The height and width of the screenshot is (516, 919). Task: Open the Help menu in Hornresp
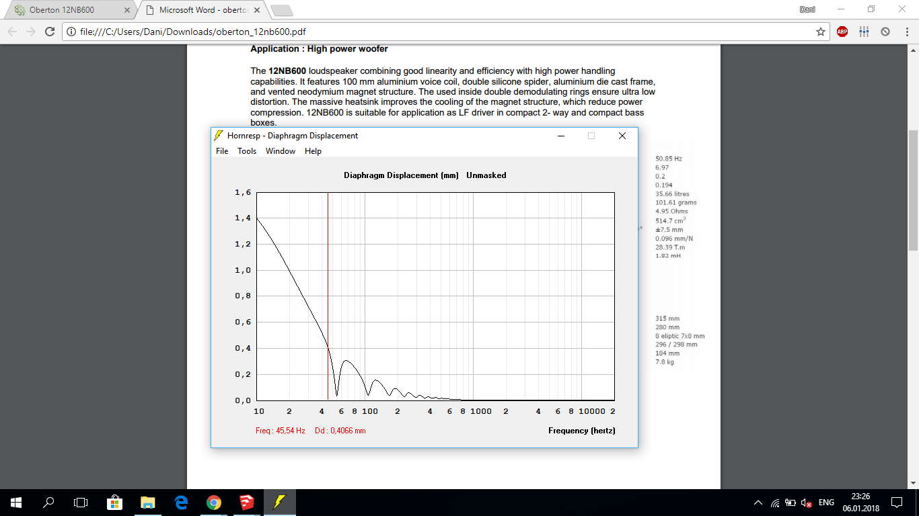[x=313, y=151]
